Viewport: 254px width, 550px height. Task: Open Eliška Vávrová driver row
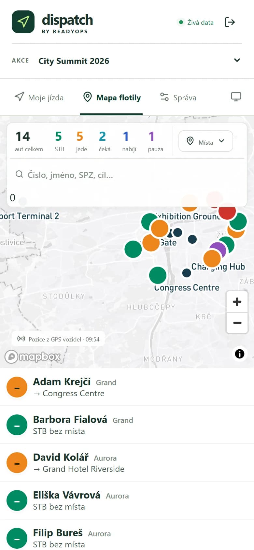coord(127,500)
